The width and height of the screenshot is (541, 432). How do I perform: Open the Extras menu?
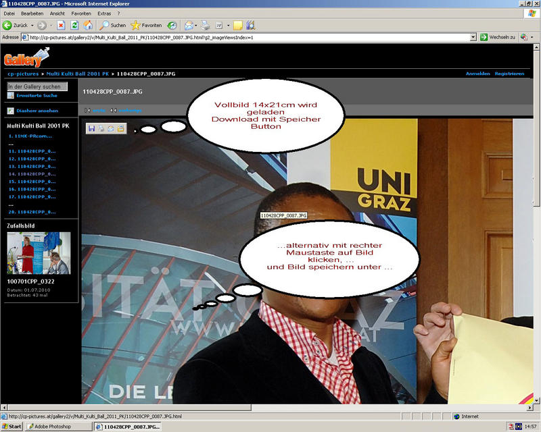pyautogui.click(x=104, y=13)
